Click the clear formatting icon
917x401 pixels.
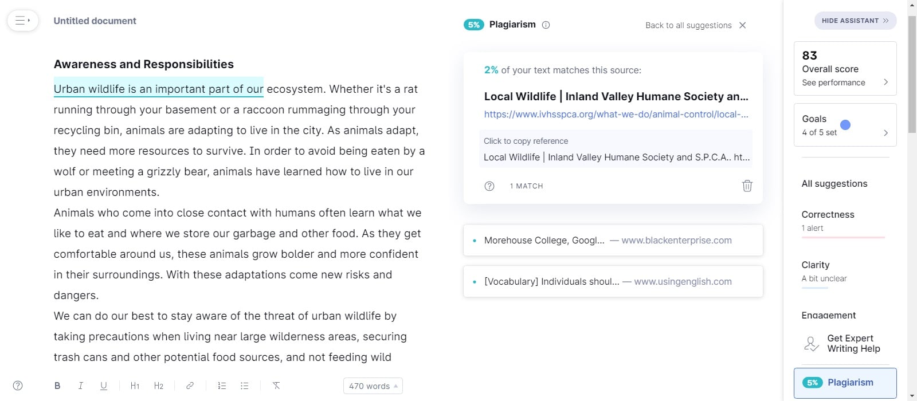276,386
